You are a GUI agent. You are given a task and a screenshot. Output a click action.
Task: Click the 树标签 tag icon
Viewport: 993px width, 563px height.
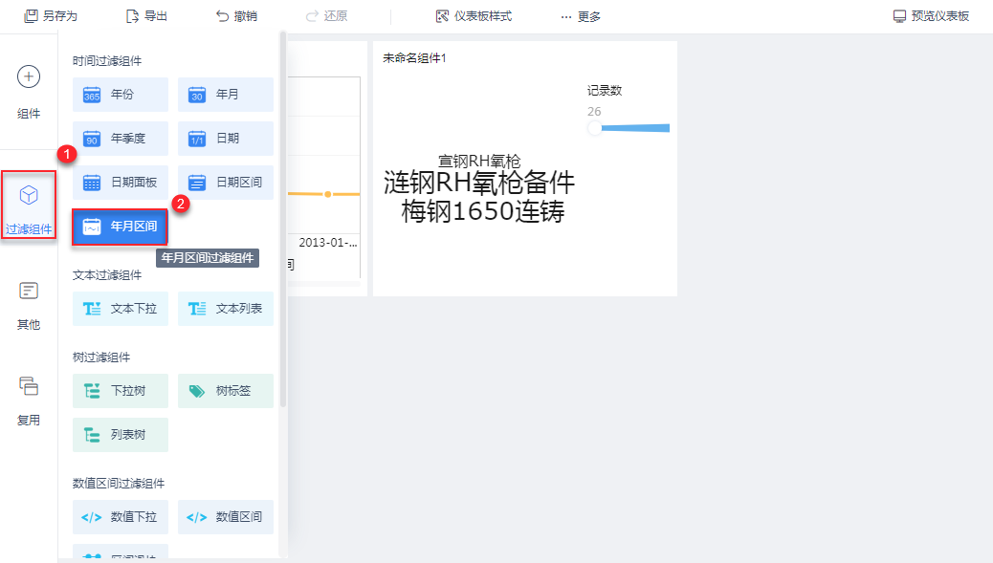pos(197,391)
